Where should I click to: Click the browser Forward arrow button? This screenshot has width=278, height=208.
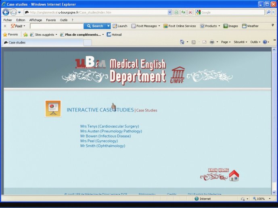(13, 12)
